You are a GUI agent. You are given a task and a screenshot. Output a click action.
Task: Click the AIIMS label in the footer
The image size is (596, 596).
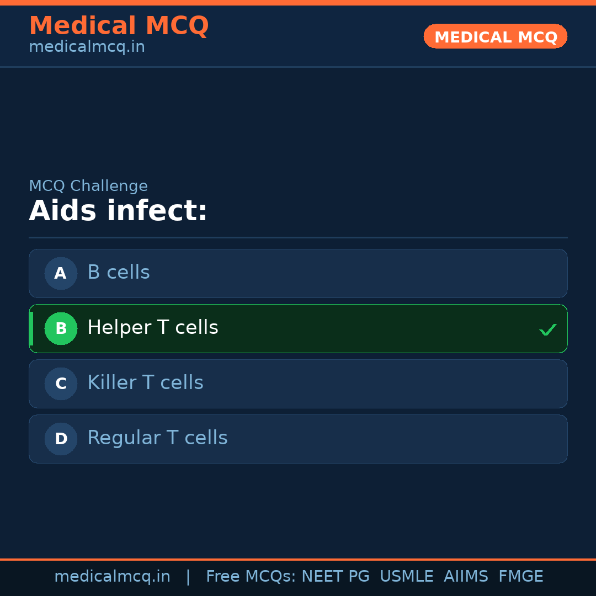[466, 576]
